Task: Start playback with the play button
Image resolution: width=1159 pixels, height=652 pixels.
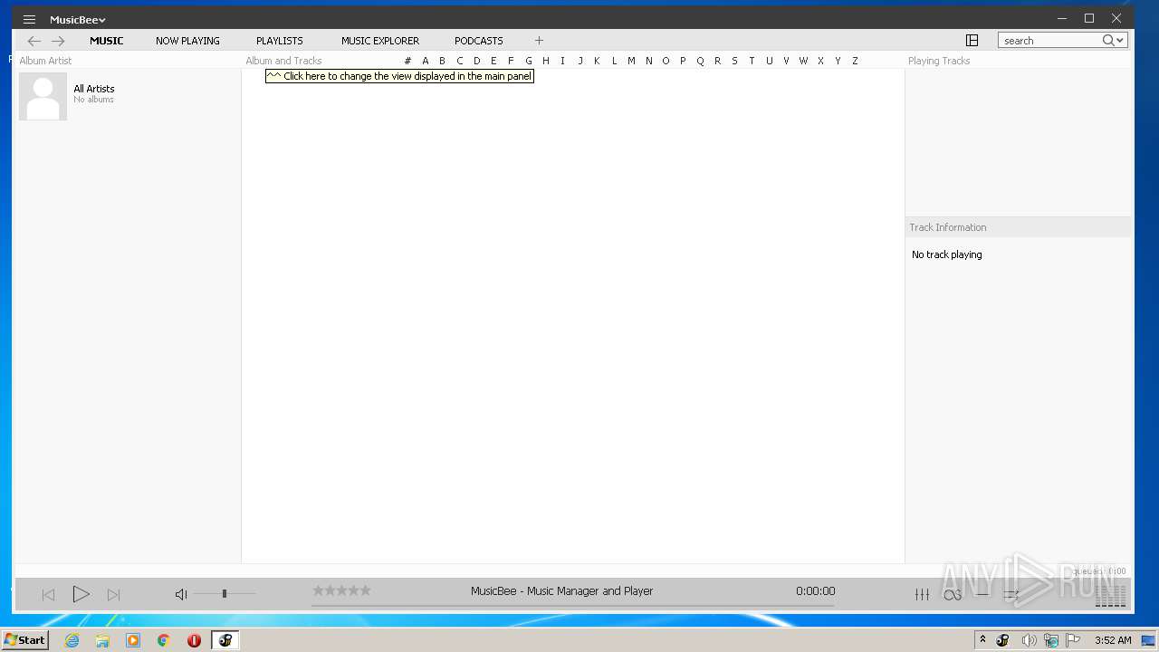Action: [x=81, y=594]
